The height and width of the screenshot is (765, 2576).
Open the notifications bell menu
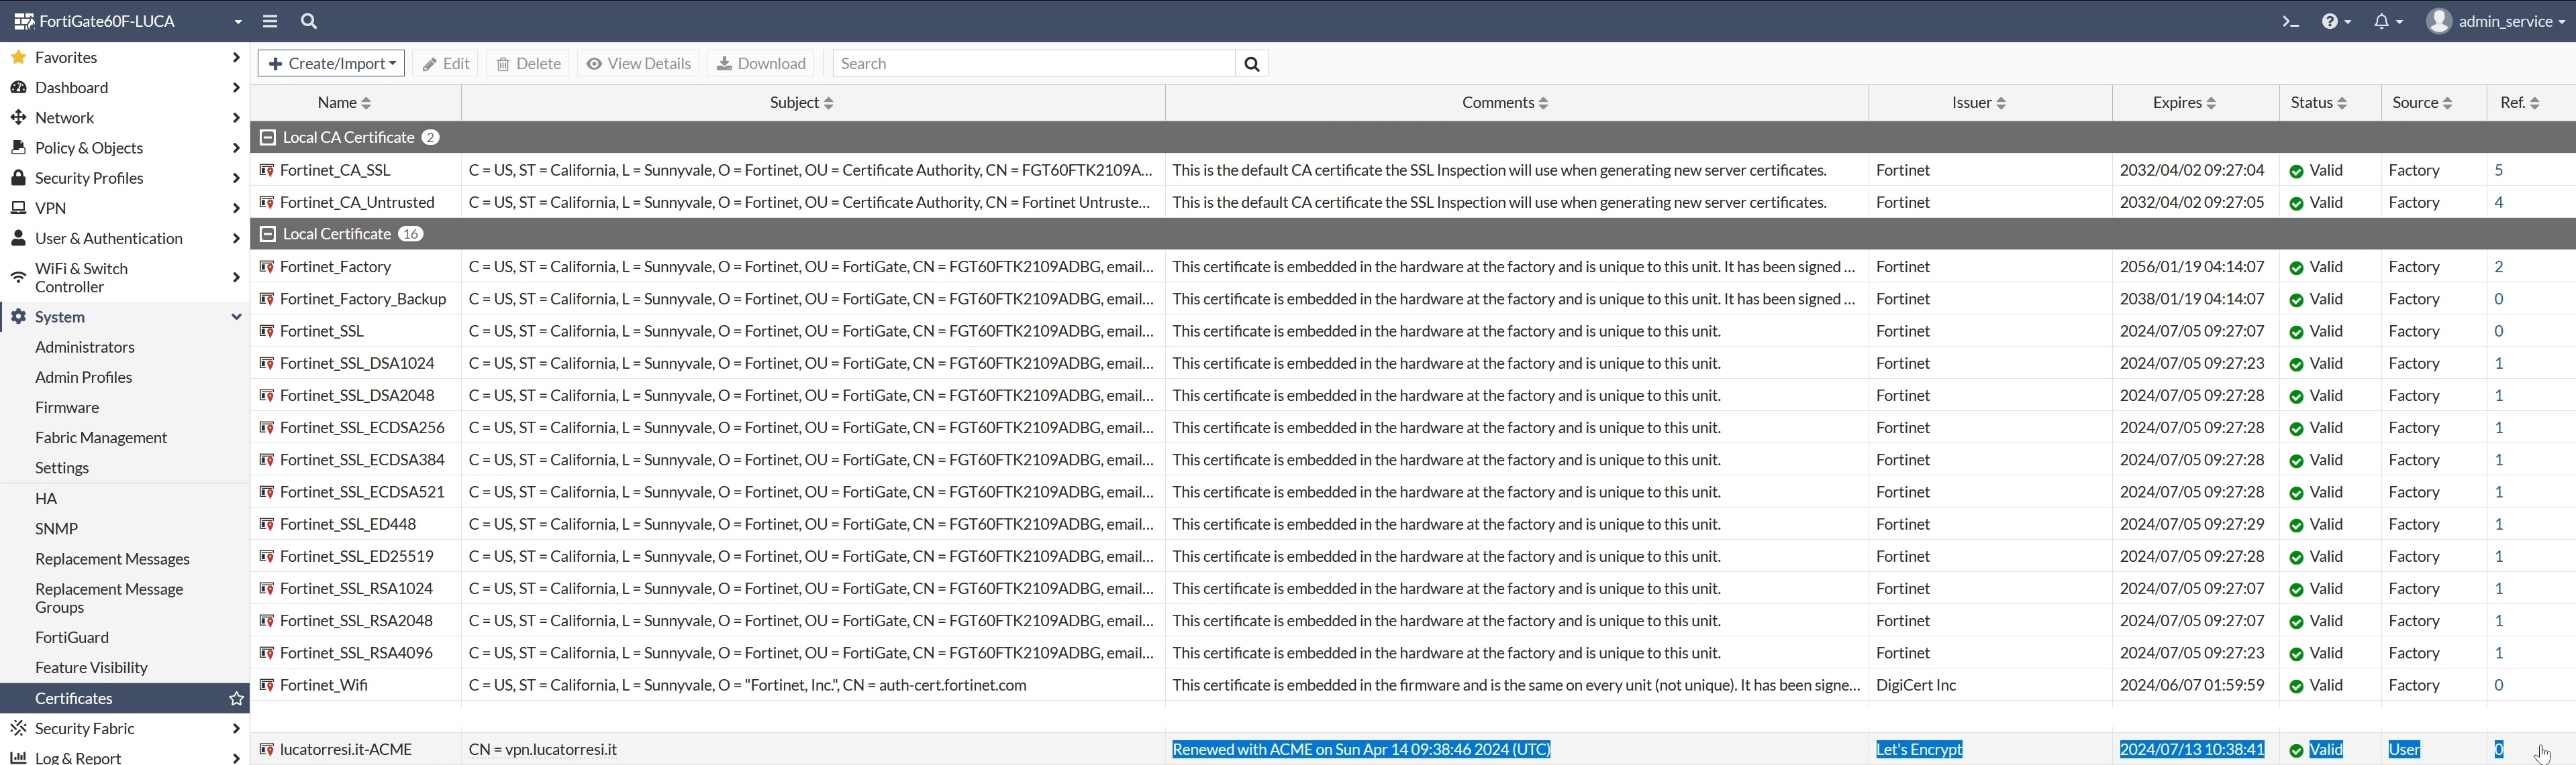pyautogui.click(x=2388, y=21)
